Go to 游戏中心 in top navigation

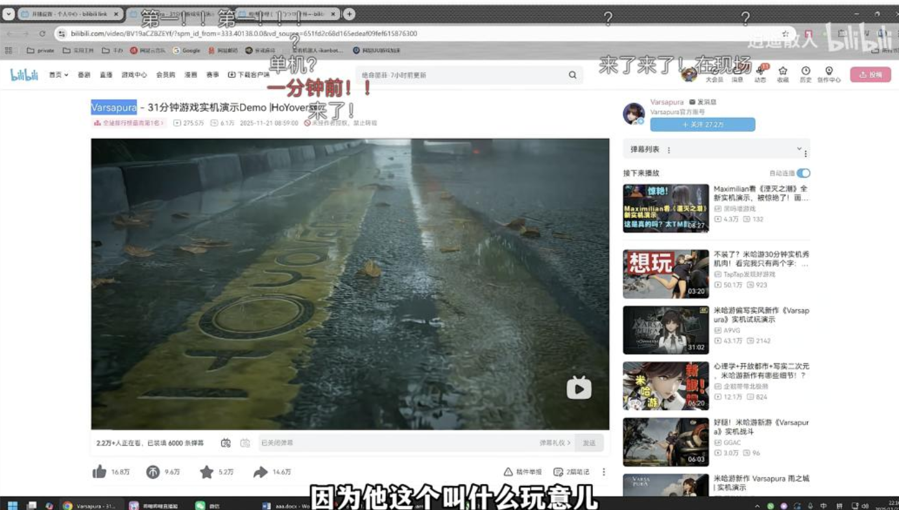tap(134, 75)
